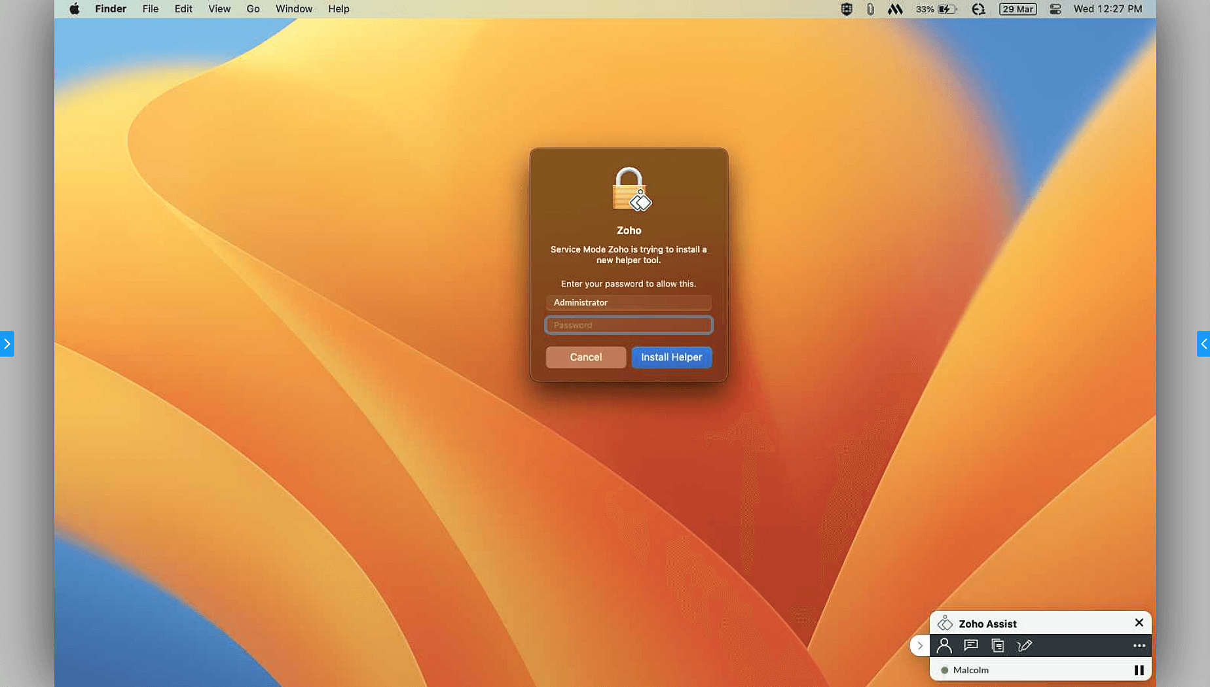Click the Password input field
This screenshot has width=1210, height=687.
tap(628, 325)
